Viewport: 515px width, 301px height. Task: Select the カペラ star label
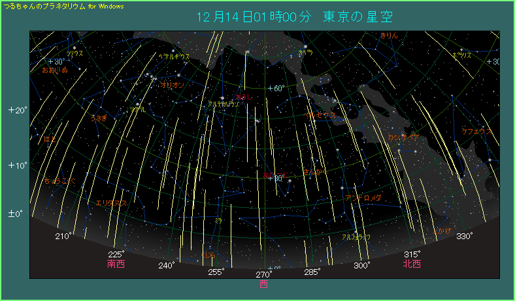click(305, 53)
